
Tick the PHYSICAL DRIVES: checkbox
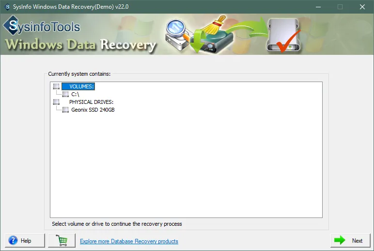(56, 102)
